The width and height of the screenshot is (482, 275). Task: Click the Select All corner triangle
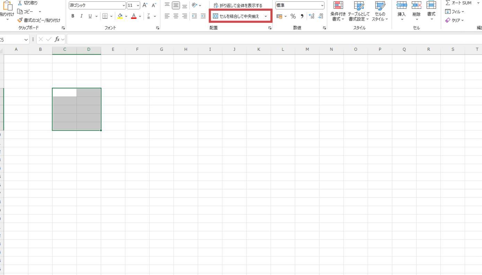click(1, 51)
